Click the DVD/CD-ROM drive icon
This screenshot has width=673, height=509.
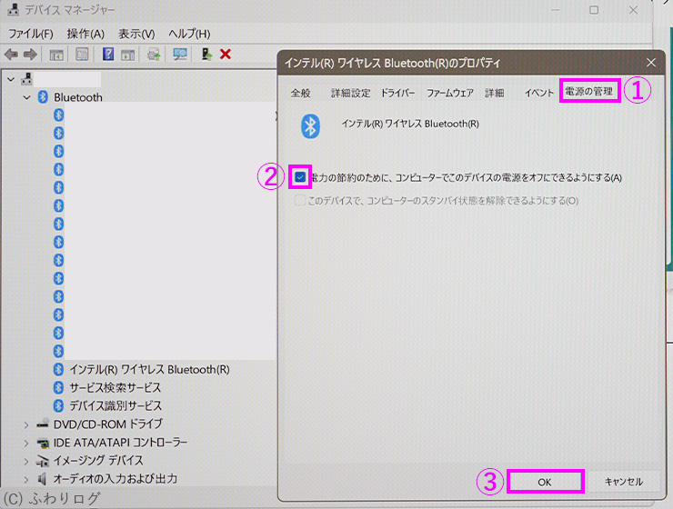tap(43, 424)
